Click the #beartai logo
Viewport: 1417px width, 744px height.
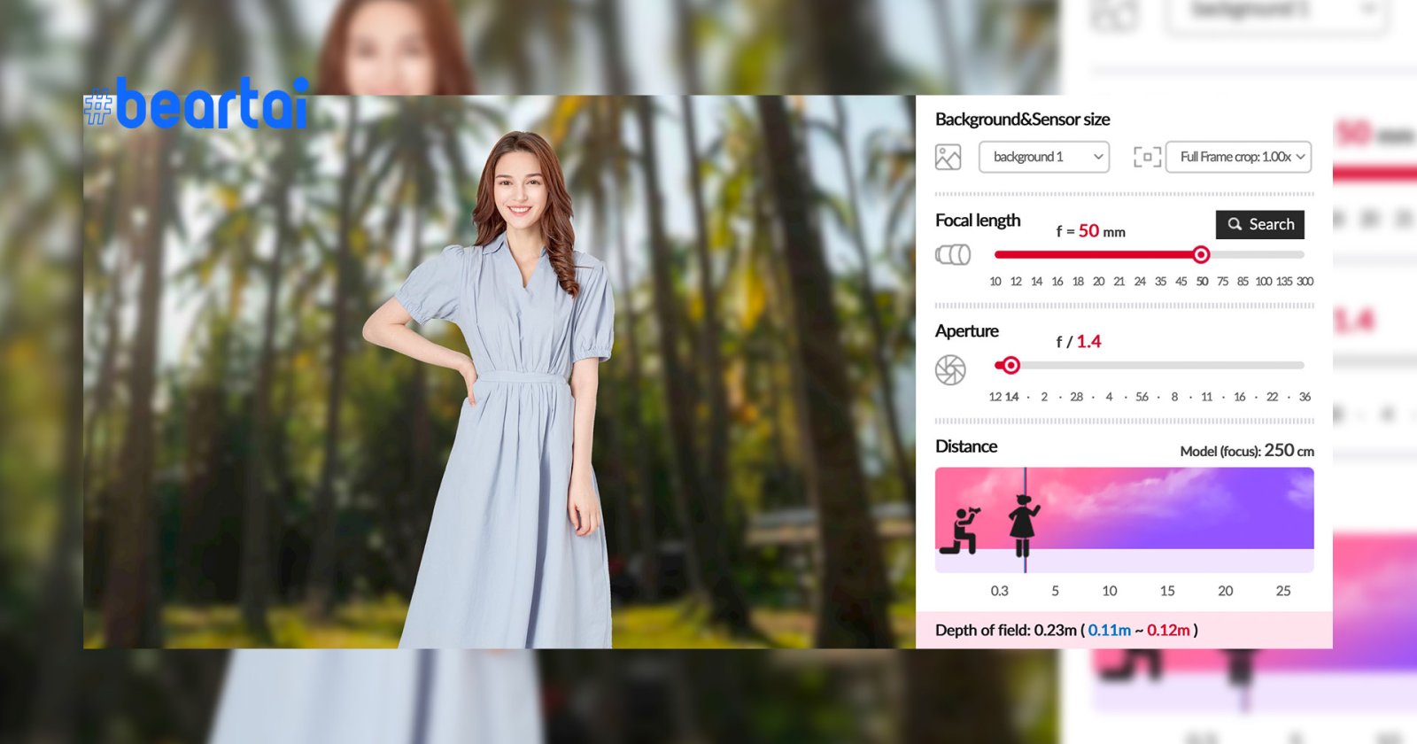point(197,105)
